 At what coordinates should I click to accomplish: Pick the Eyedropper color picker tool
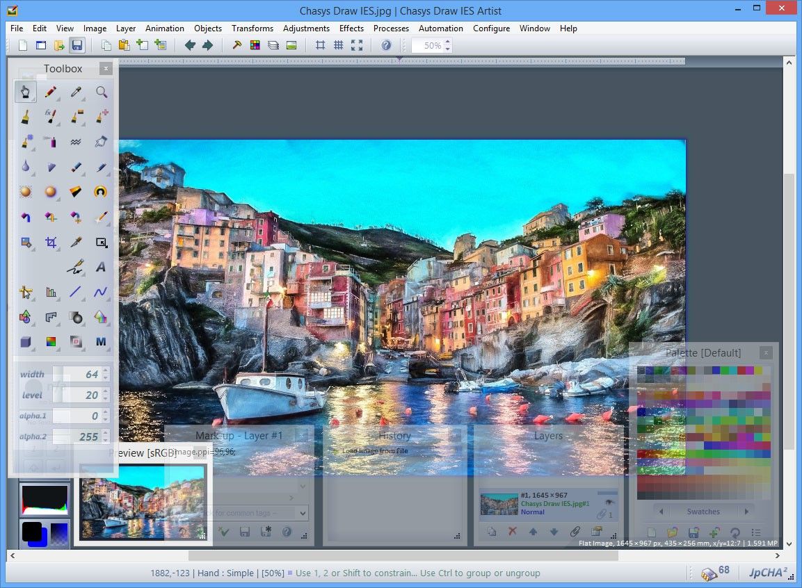coord(76,92)
